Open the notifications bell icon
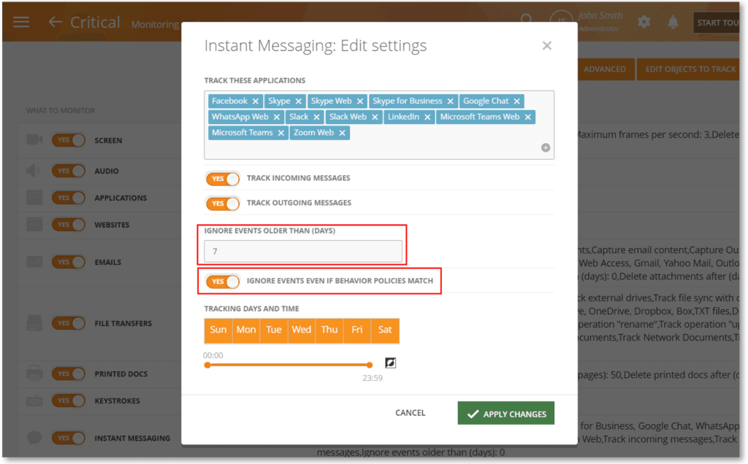Screen dimensions: 748x464 (x=673, y=22)
